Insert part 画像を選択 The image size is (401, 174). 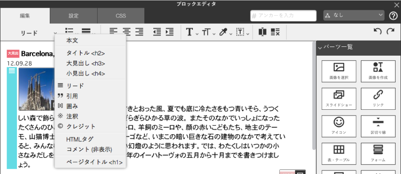click(339, 71)
